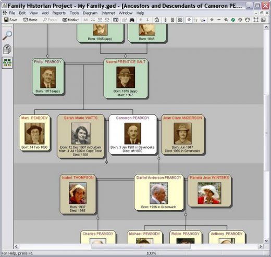Select the Jean Clare ANDERSON box
The image size is (271, 257).
click(182, 134)
